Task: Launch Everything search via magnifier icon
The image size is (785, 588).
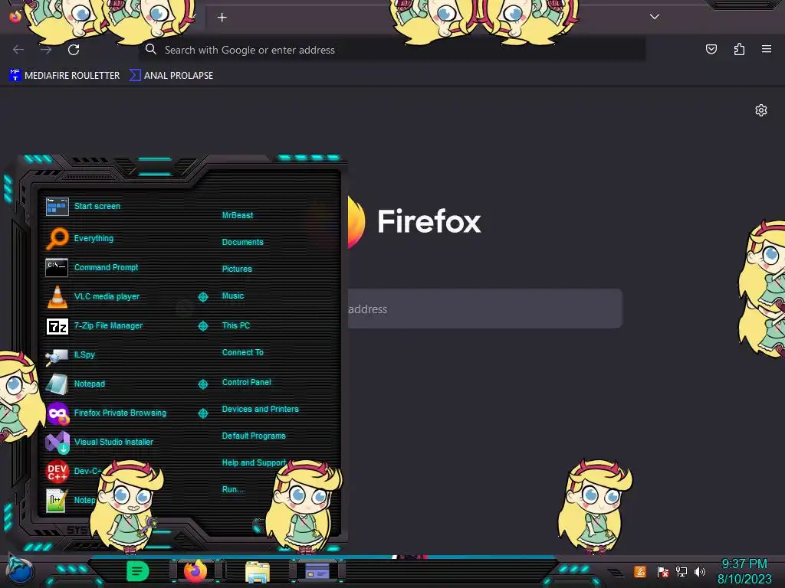Action: coord(57,238)
